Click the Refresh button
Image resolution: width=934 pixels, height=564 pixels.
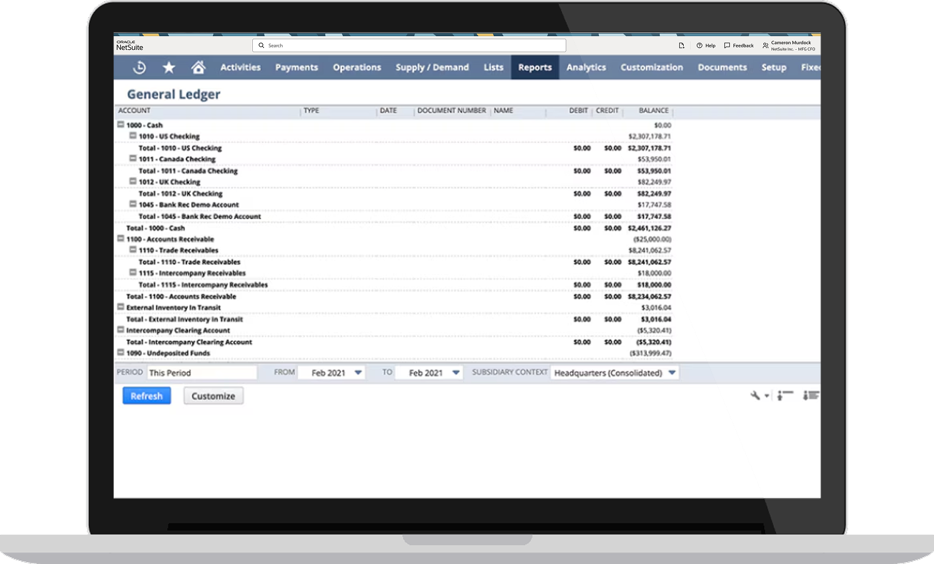point(146,396)
